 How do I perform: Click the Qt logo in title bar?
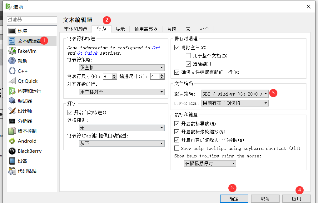click(x=8, y=7)
